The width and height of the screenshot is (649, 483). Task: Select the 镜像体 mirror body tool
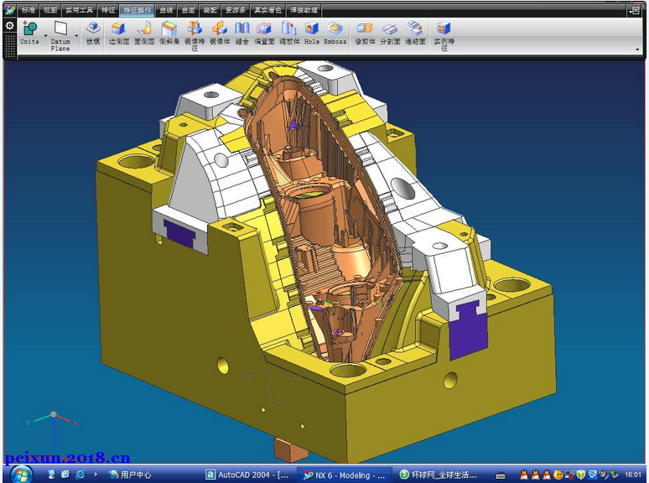(x=220, y=33)
